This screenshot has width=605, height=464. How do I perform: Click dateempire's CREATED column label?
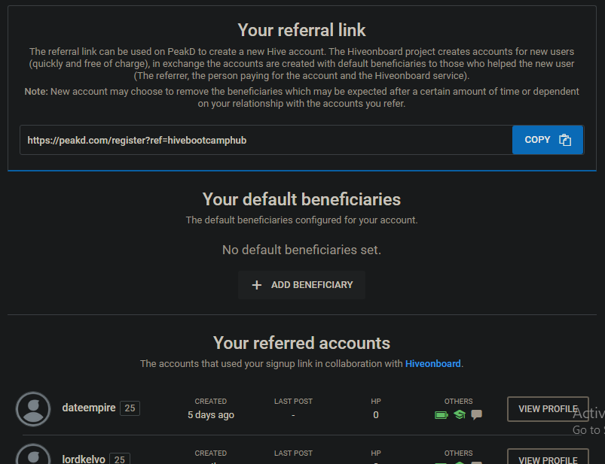[211, 402]
